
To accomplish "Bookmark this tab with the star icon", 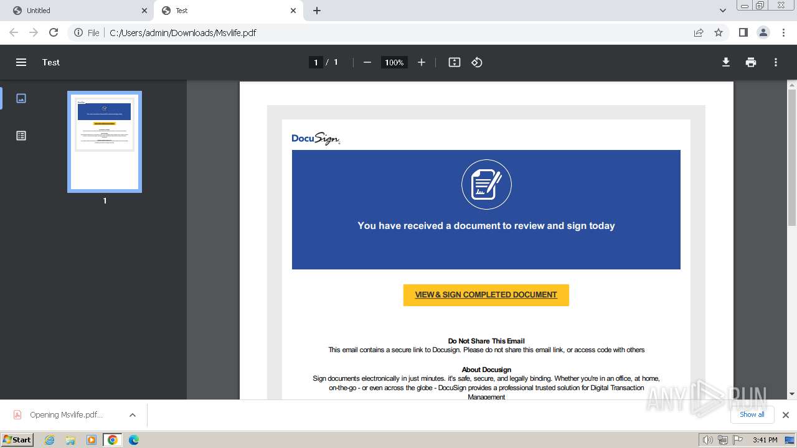I will (x=719, y=32).
